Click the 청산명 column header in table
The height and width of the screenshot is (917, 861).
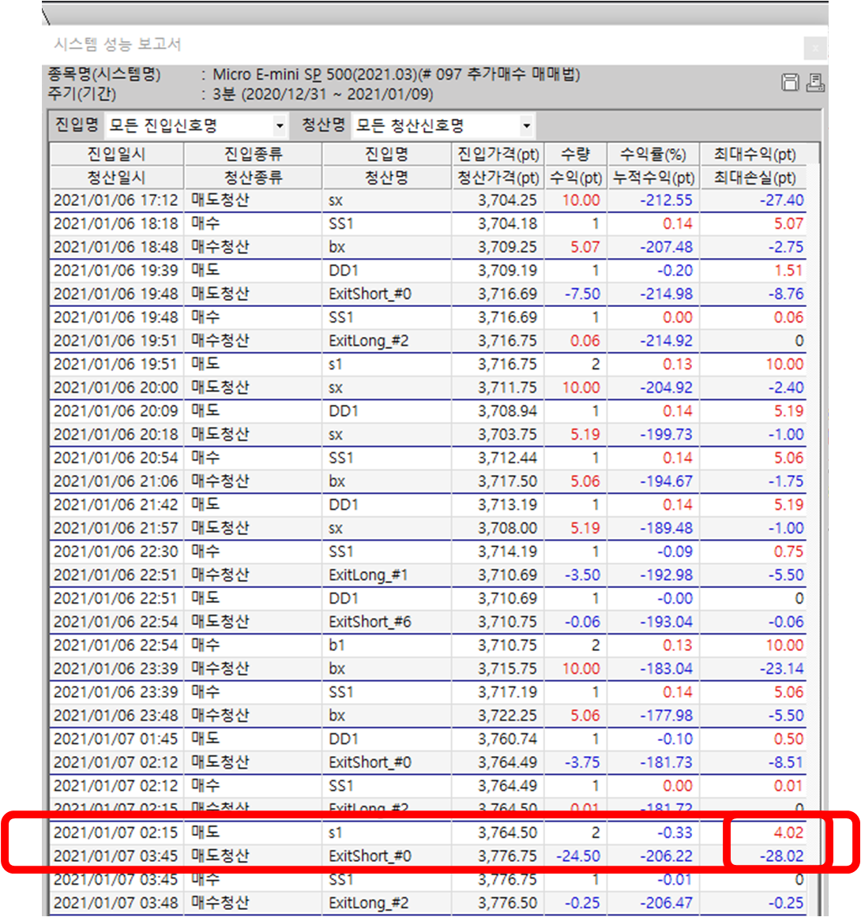386,178
